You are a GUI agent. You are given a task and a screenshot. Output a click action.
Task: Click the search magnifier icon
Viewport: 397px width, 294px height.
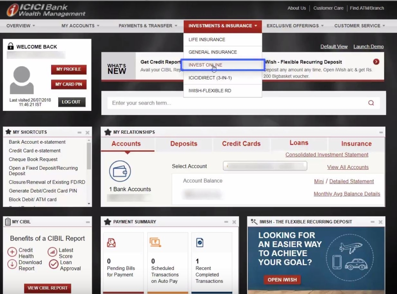click(371, 103)
